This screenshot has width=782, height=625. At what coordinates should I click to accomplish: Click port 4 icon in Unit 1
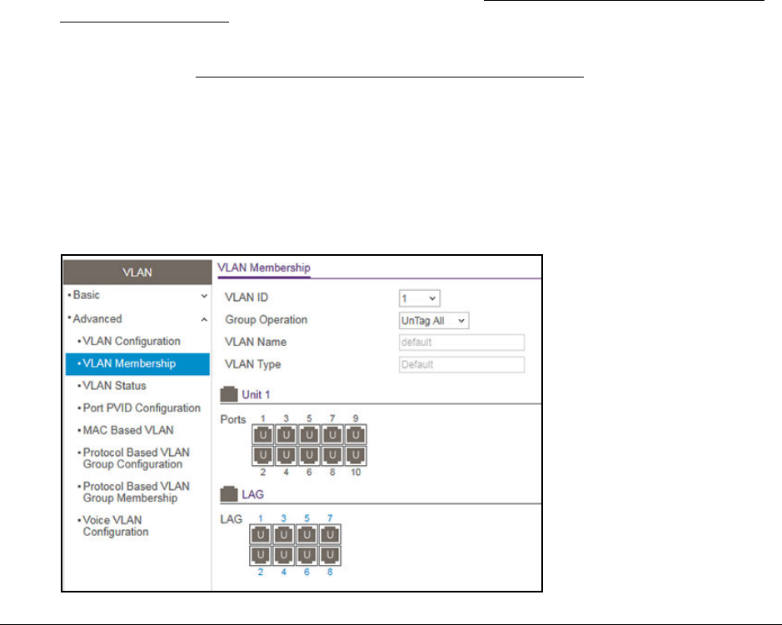pos(286,455)
